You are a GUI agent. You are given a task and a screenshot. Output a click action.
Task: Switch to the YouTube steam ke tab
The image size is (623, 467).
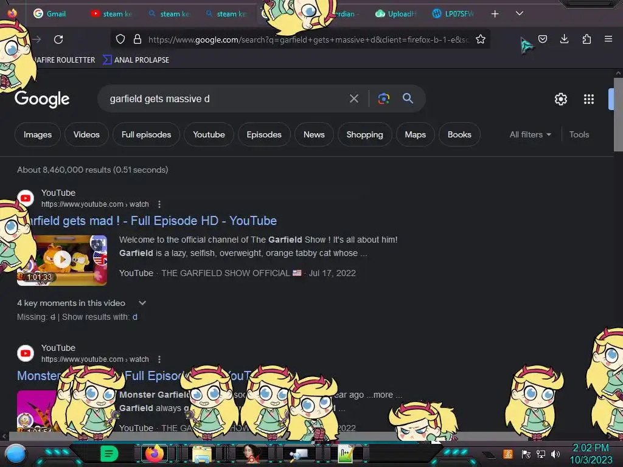pyautogui.click(x=112, y=14)
